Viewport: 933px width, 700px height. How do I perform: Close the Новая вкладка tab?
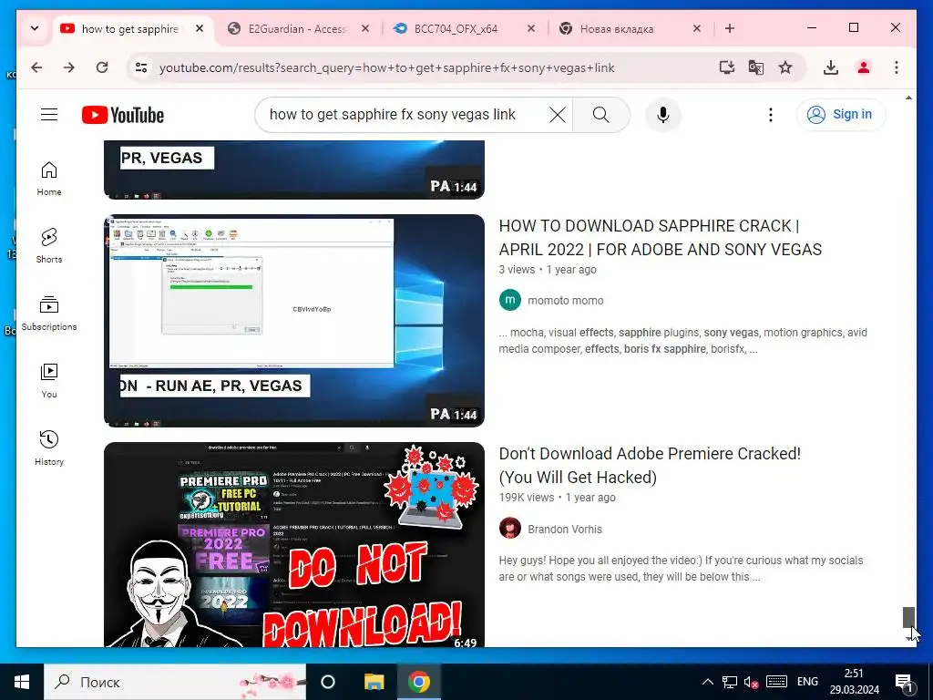click(697, 28)
